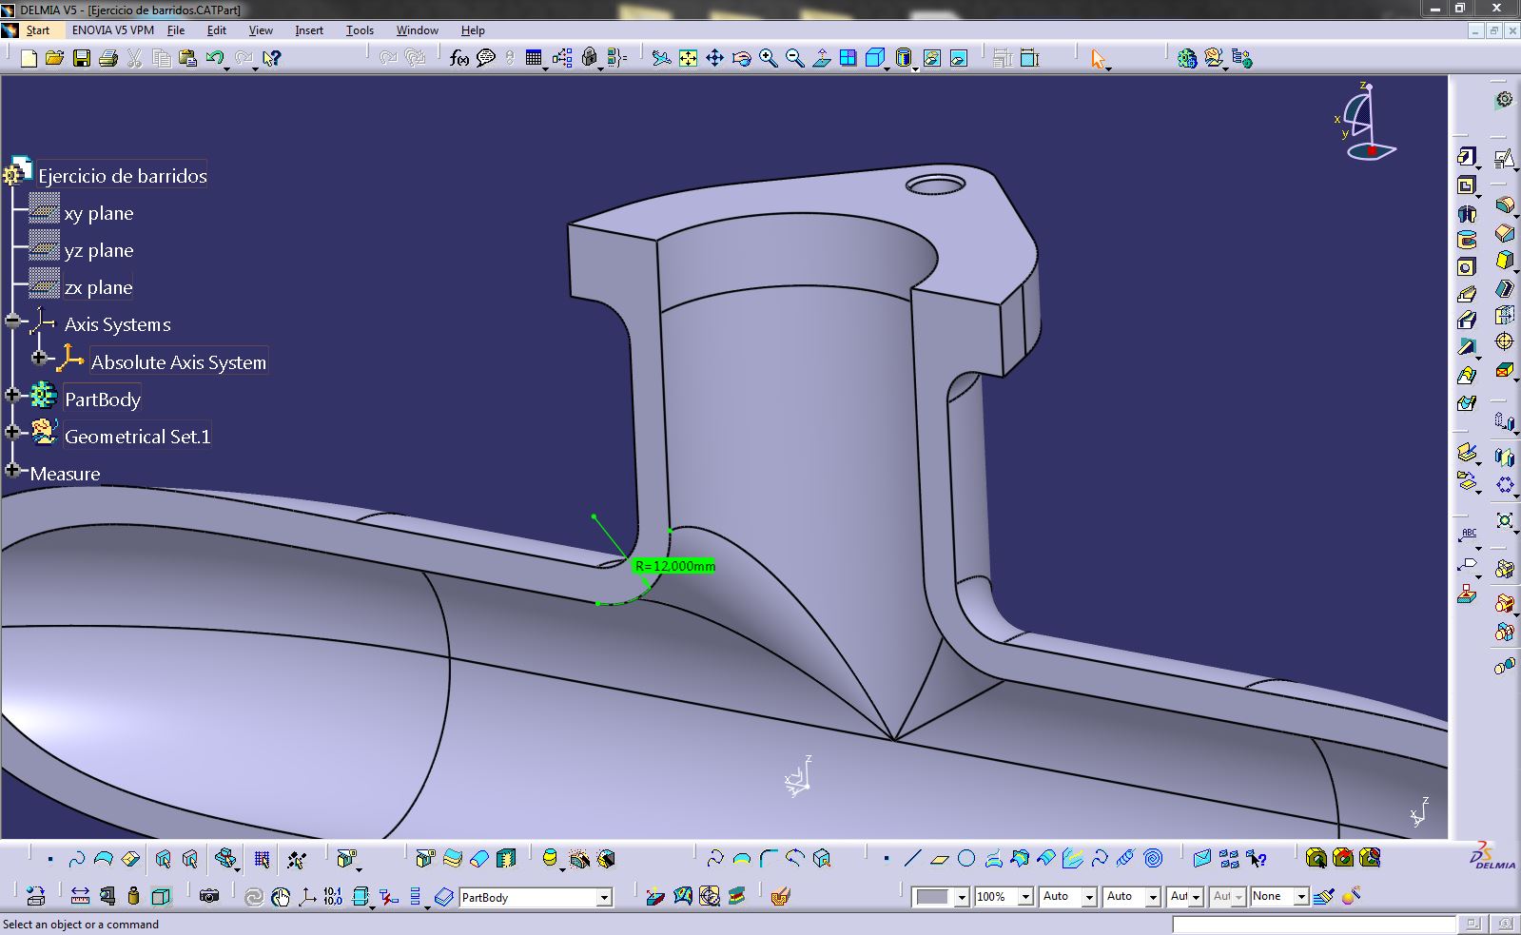Select xy plane in the tree
This screenshot has height=935, width=1521.
(99, 213)
